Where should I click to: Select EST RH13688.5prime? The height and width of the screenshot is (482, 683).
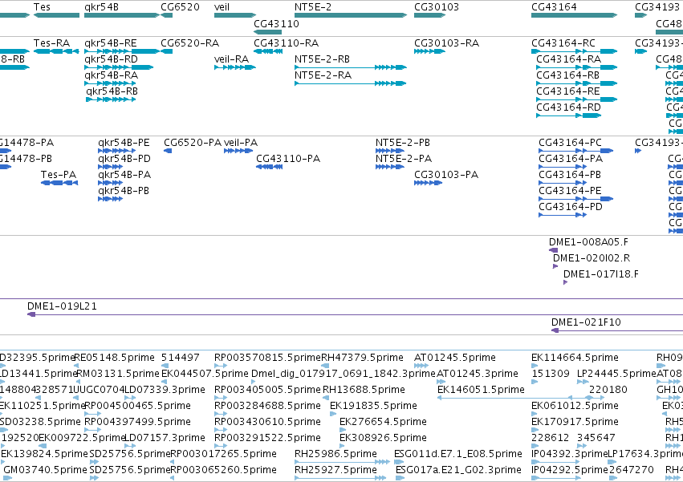tap(364, 390)
